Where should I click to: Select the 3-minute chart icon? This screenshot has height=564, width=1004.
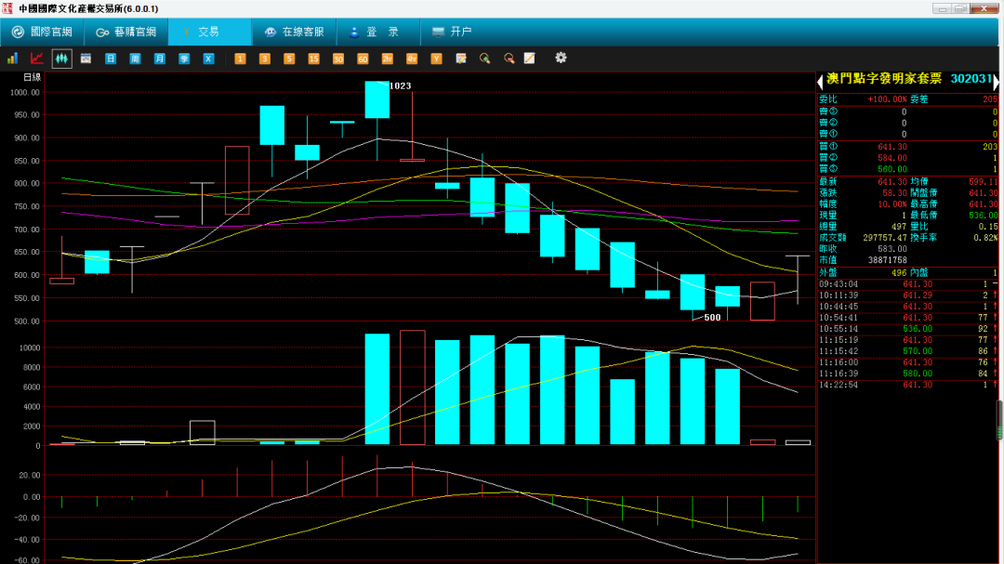coord(264,59)
